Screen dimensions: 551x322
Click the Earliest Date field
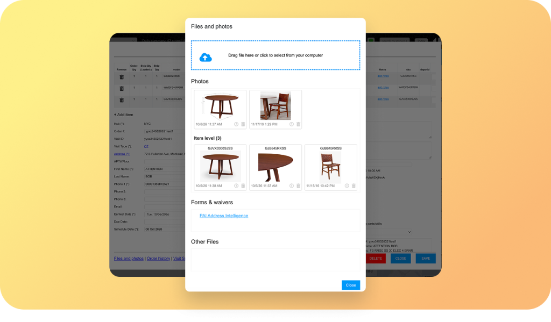[x=165, y=214]
